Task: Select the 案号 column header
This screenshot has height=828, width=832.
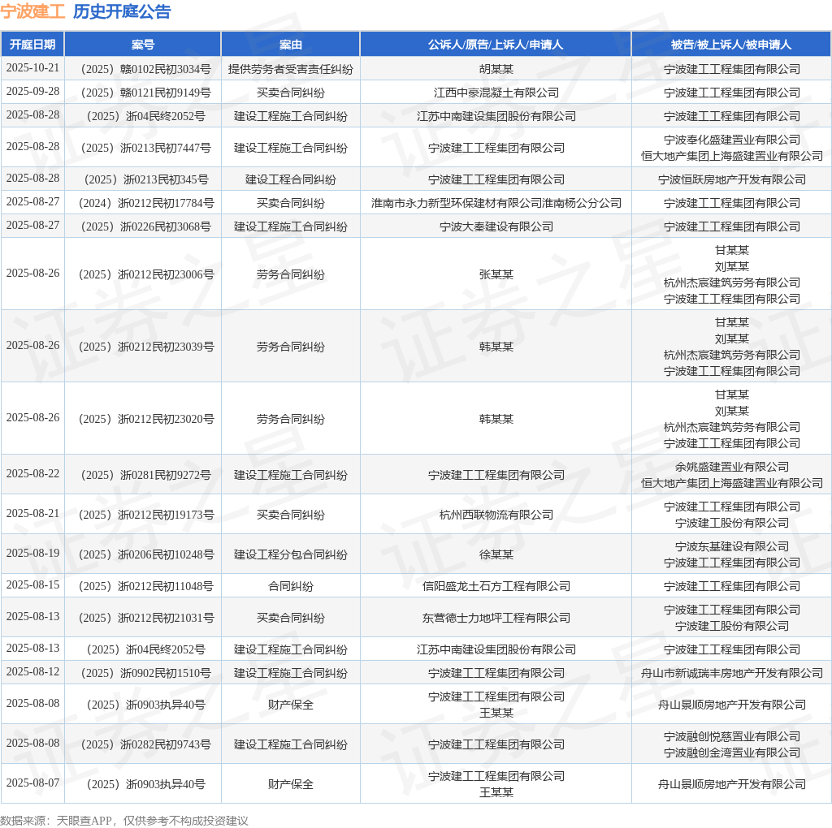Action: coord(143,45)
